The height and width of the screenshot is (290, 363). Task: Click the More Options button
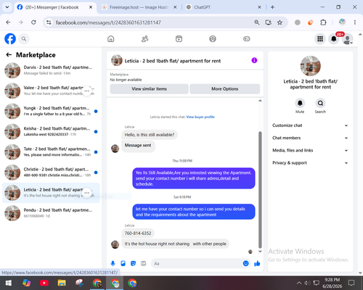point(225,89)
